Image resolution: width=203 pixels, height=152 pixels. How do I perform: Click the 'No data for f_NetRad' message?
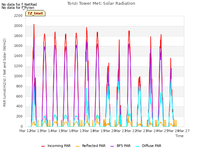click(19, 4)
